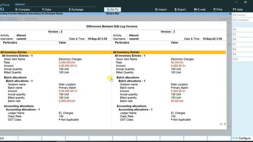The height and width of the screenshot is (142, 253).
Task: Open the M: E-mail menu
Action: tap(200, 9)
